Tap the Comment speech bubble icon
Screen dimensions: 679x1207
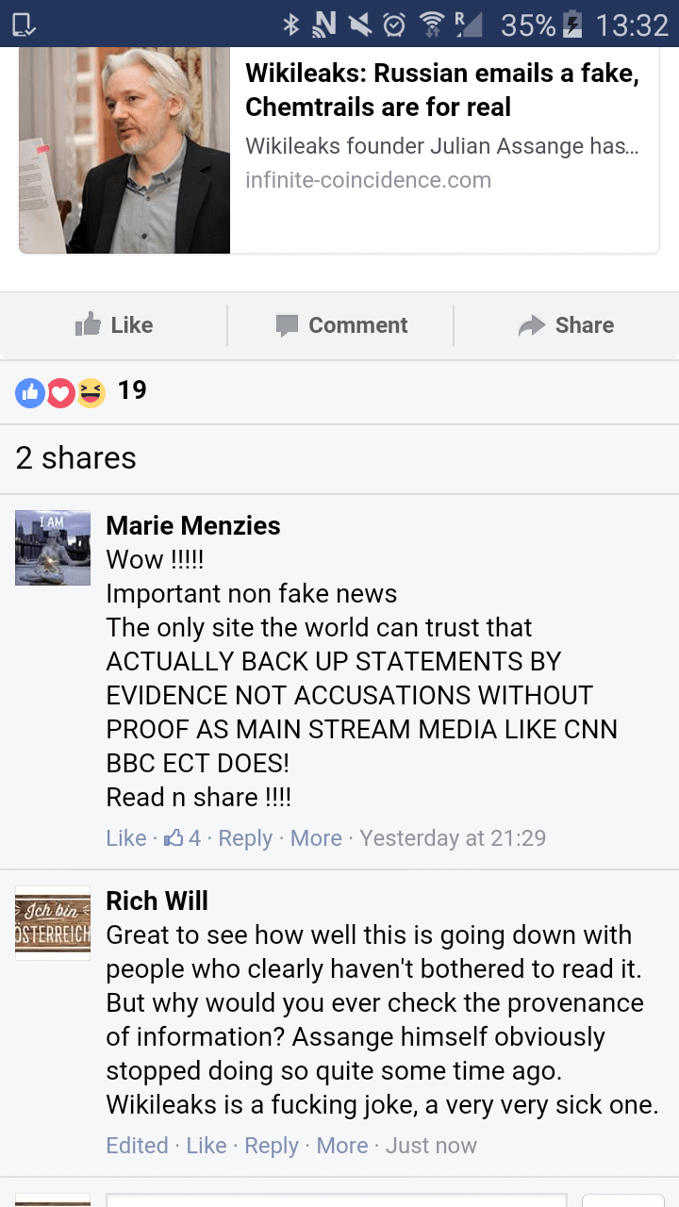point(287,325)
